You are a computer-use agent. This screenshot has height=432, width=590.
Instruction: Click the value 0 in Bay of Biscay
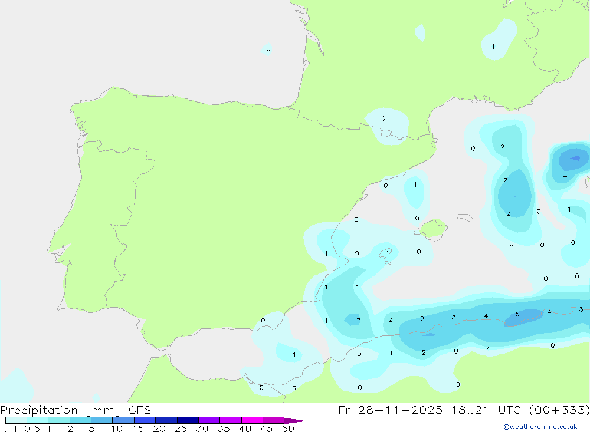coord(268,52)
